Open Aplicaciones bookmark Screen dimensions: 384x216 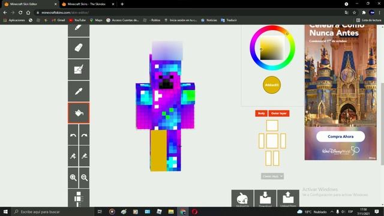[14, 20]
